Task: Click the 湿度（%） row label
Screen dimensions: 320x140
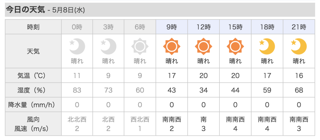Action: click(33, 90)
